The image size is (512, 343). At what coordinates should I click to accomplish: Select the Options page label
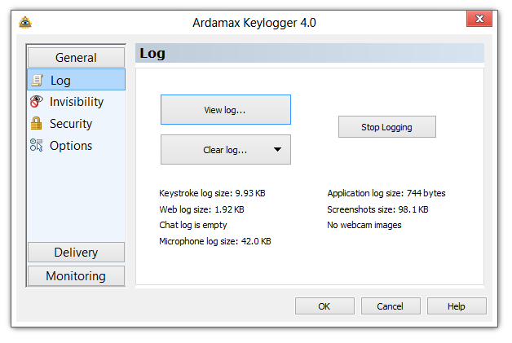tap(71, 146)
